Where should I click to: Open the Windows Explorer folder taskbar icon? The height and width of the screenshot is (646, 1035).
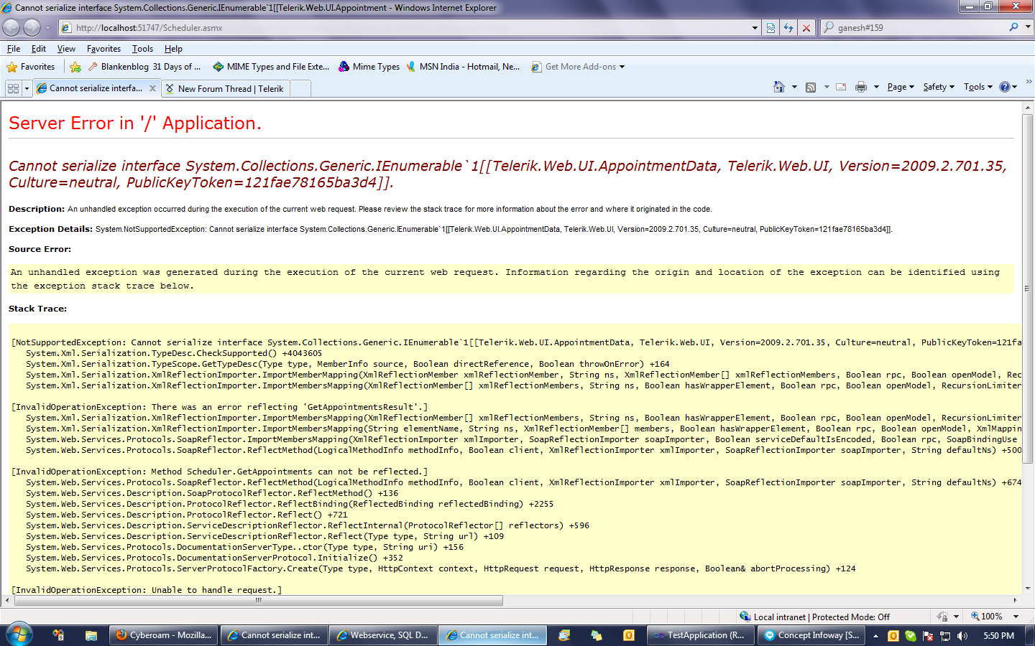(91, 635)
